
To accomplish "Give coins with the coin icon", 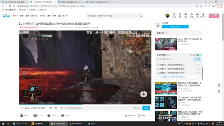I will click(x=35, y=115).
